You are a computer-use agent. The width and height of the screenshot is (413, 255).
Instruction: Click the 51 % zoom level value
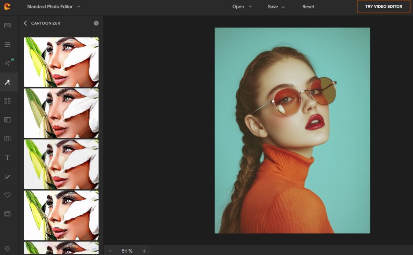click(x=127, y=251)
